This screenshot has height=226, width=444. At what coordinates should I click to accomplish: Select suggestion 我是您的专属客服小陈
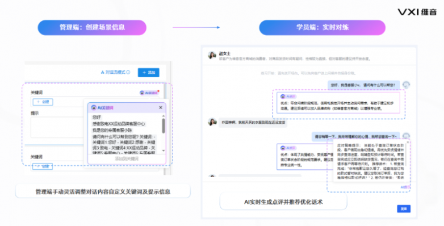pyautogui.click(x=112, y=130)
